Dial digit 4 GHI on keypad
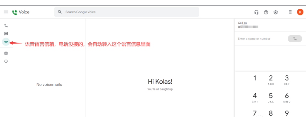The width and height of the screenshot is (306, 117). [255, 98]
